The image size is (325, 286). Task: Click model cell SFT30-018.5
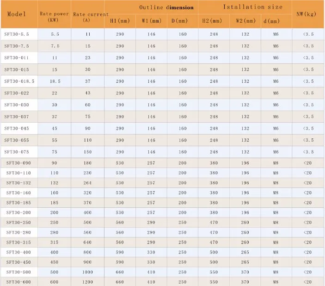click(x=19, y=81)
